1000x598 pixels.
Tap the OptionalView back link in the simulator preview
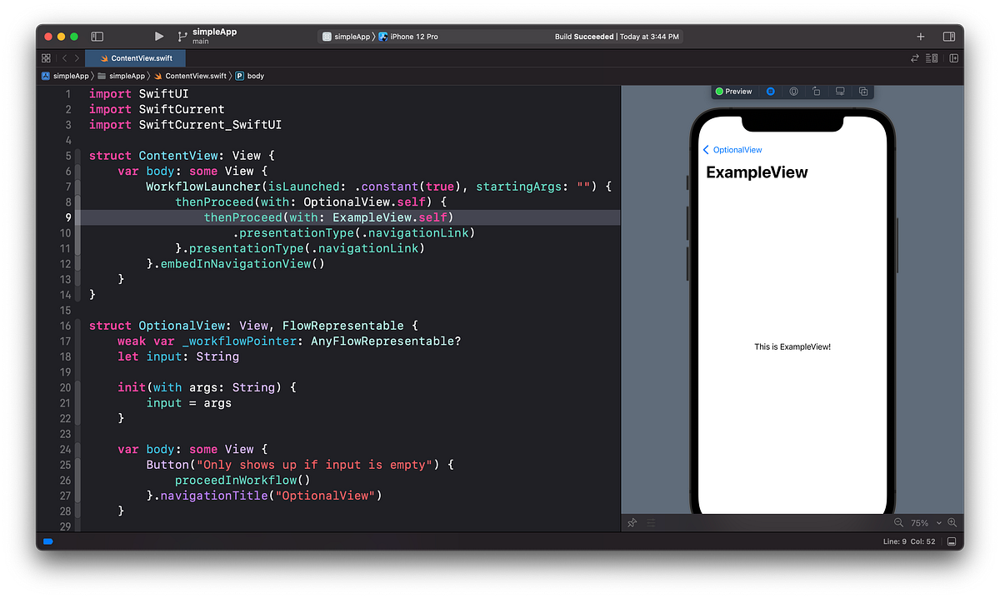coord(732,150)
